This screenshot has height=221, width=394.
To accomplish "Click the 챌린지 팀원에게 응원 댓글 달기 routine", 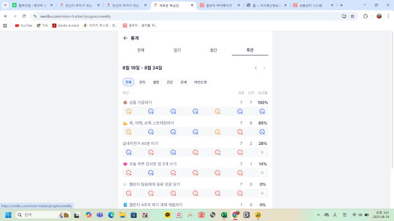I will [155, 184].
